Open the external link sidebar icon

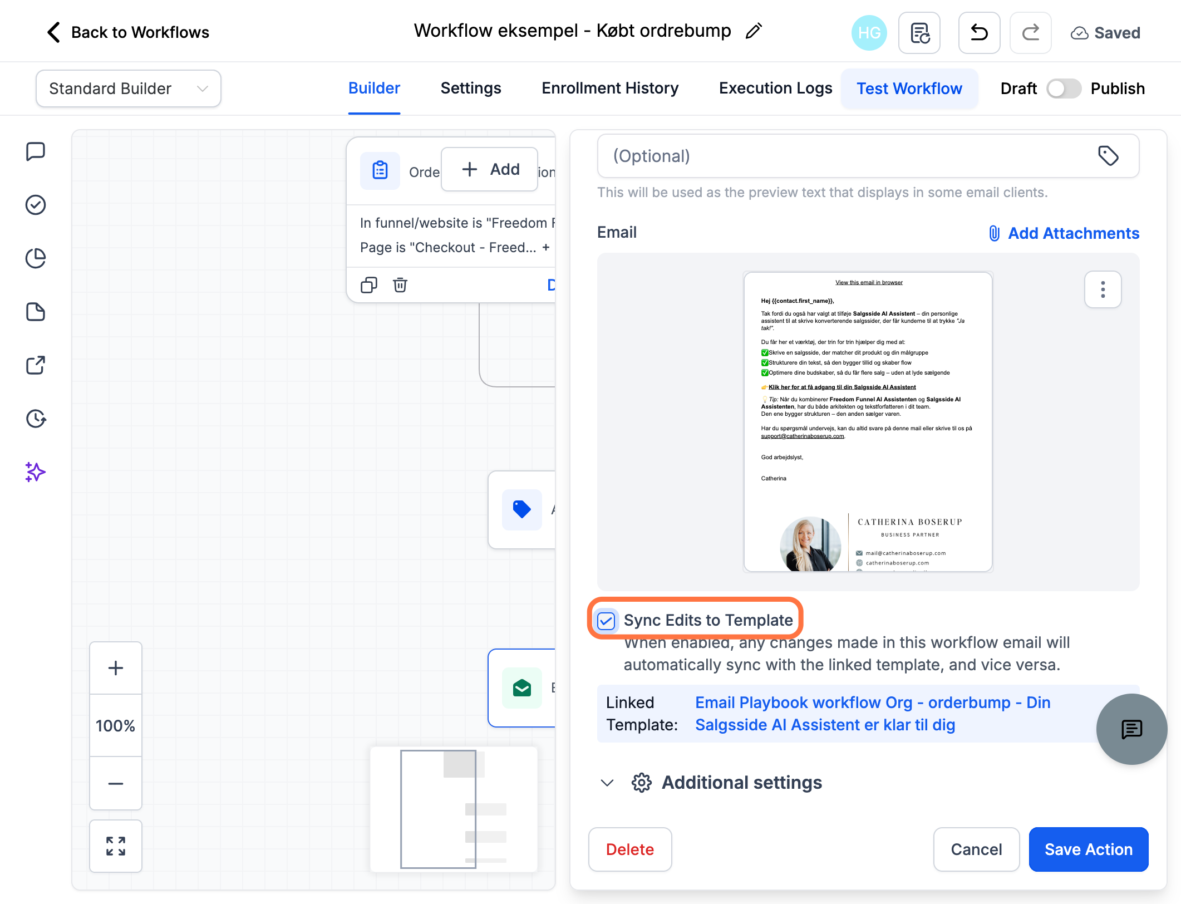pos(36,365)
